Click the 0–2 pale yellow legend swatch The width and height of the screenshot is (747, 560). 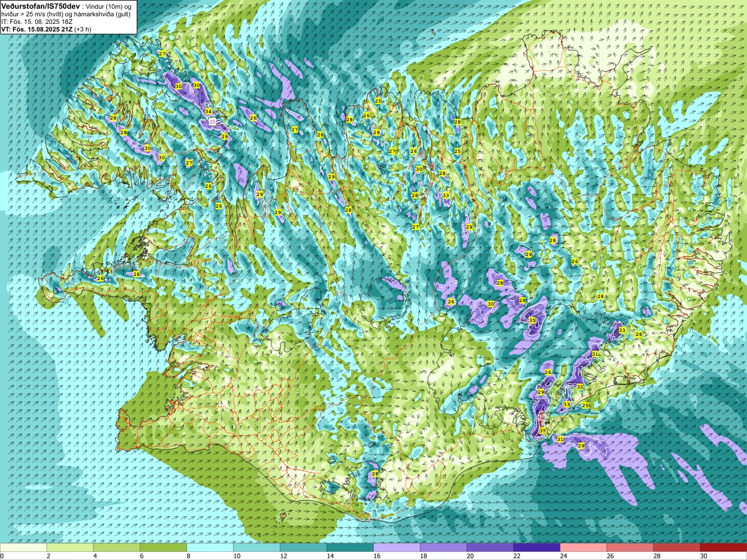(23, 548)
